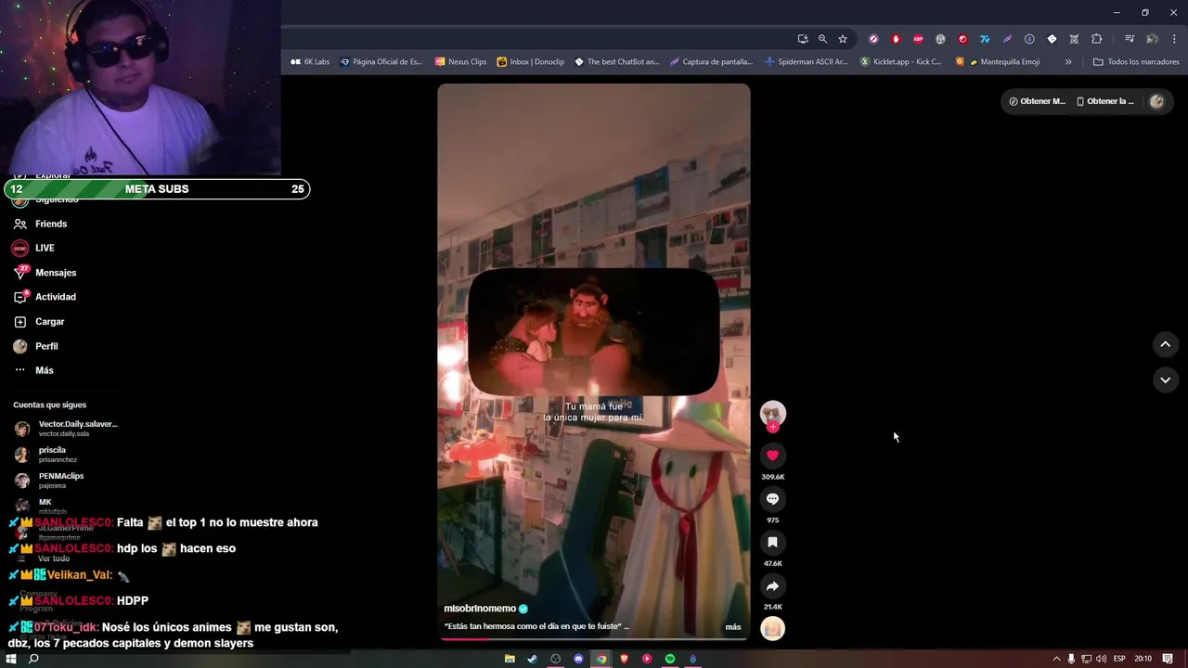Open Steam from the taskbar
The width and height of the screenshot is (1188, 668).
pyautogui.click(x=532, y=659)
